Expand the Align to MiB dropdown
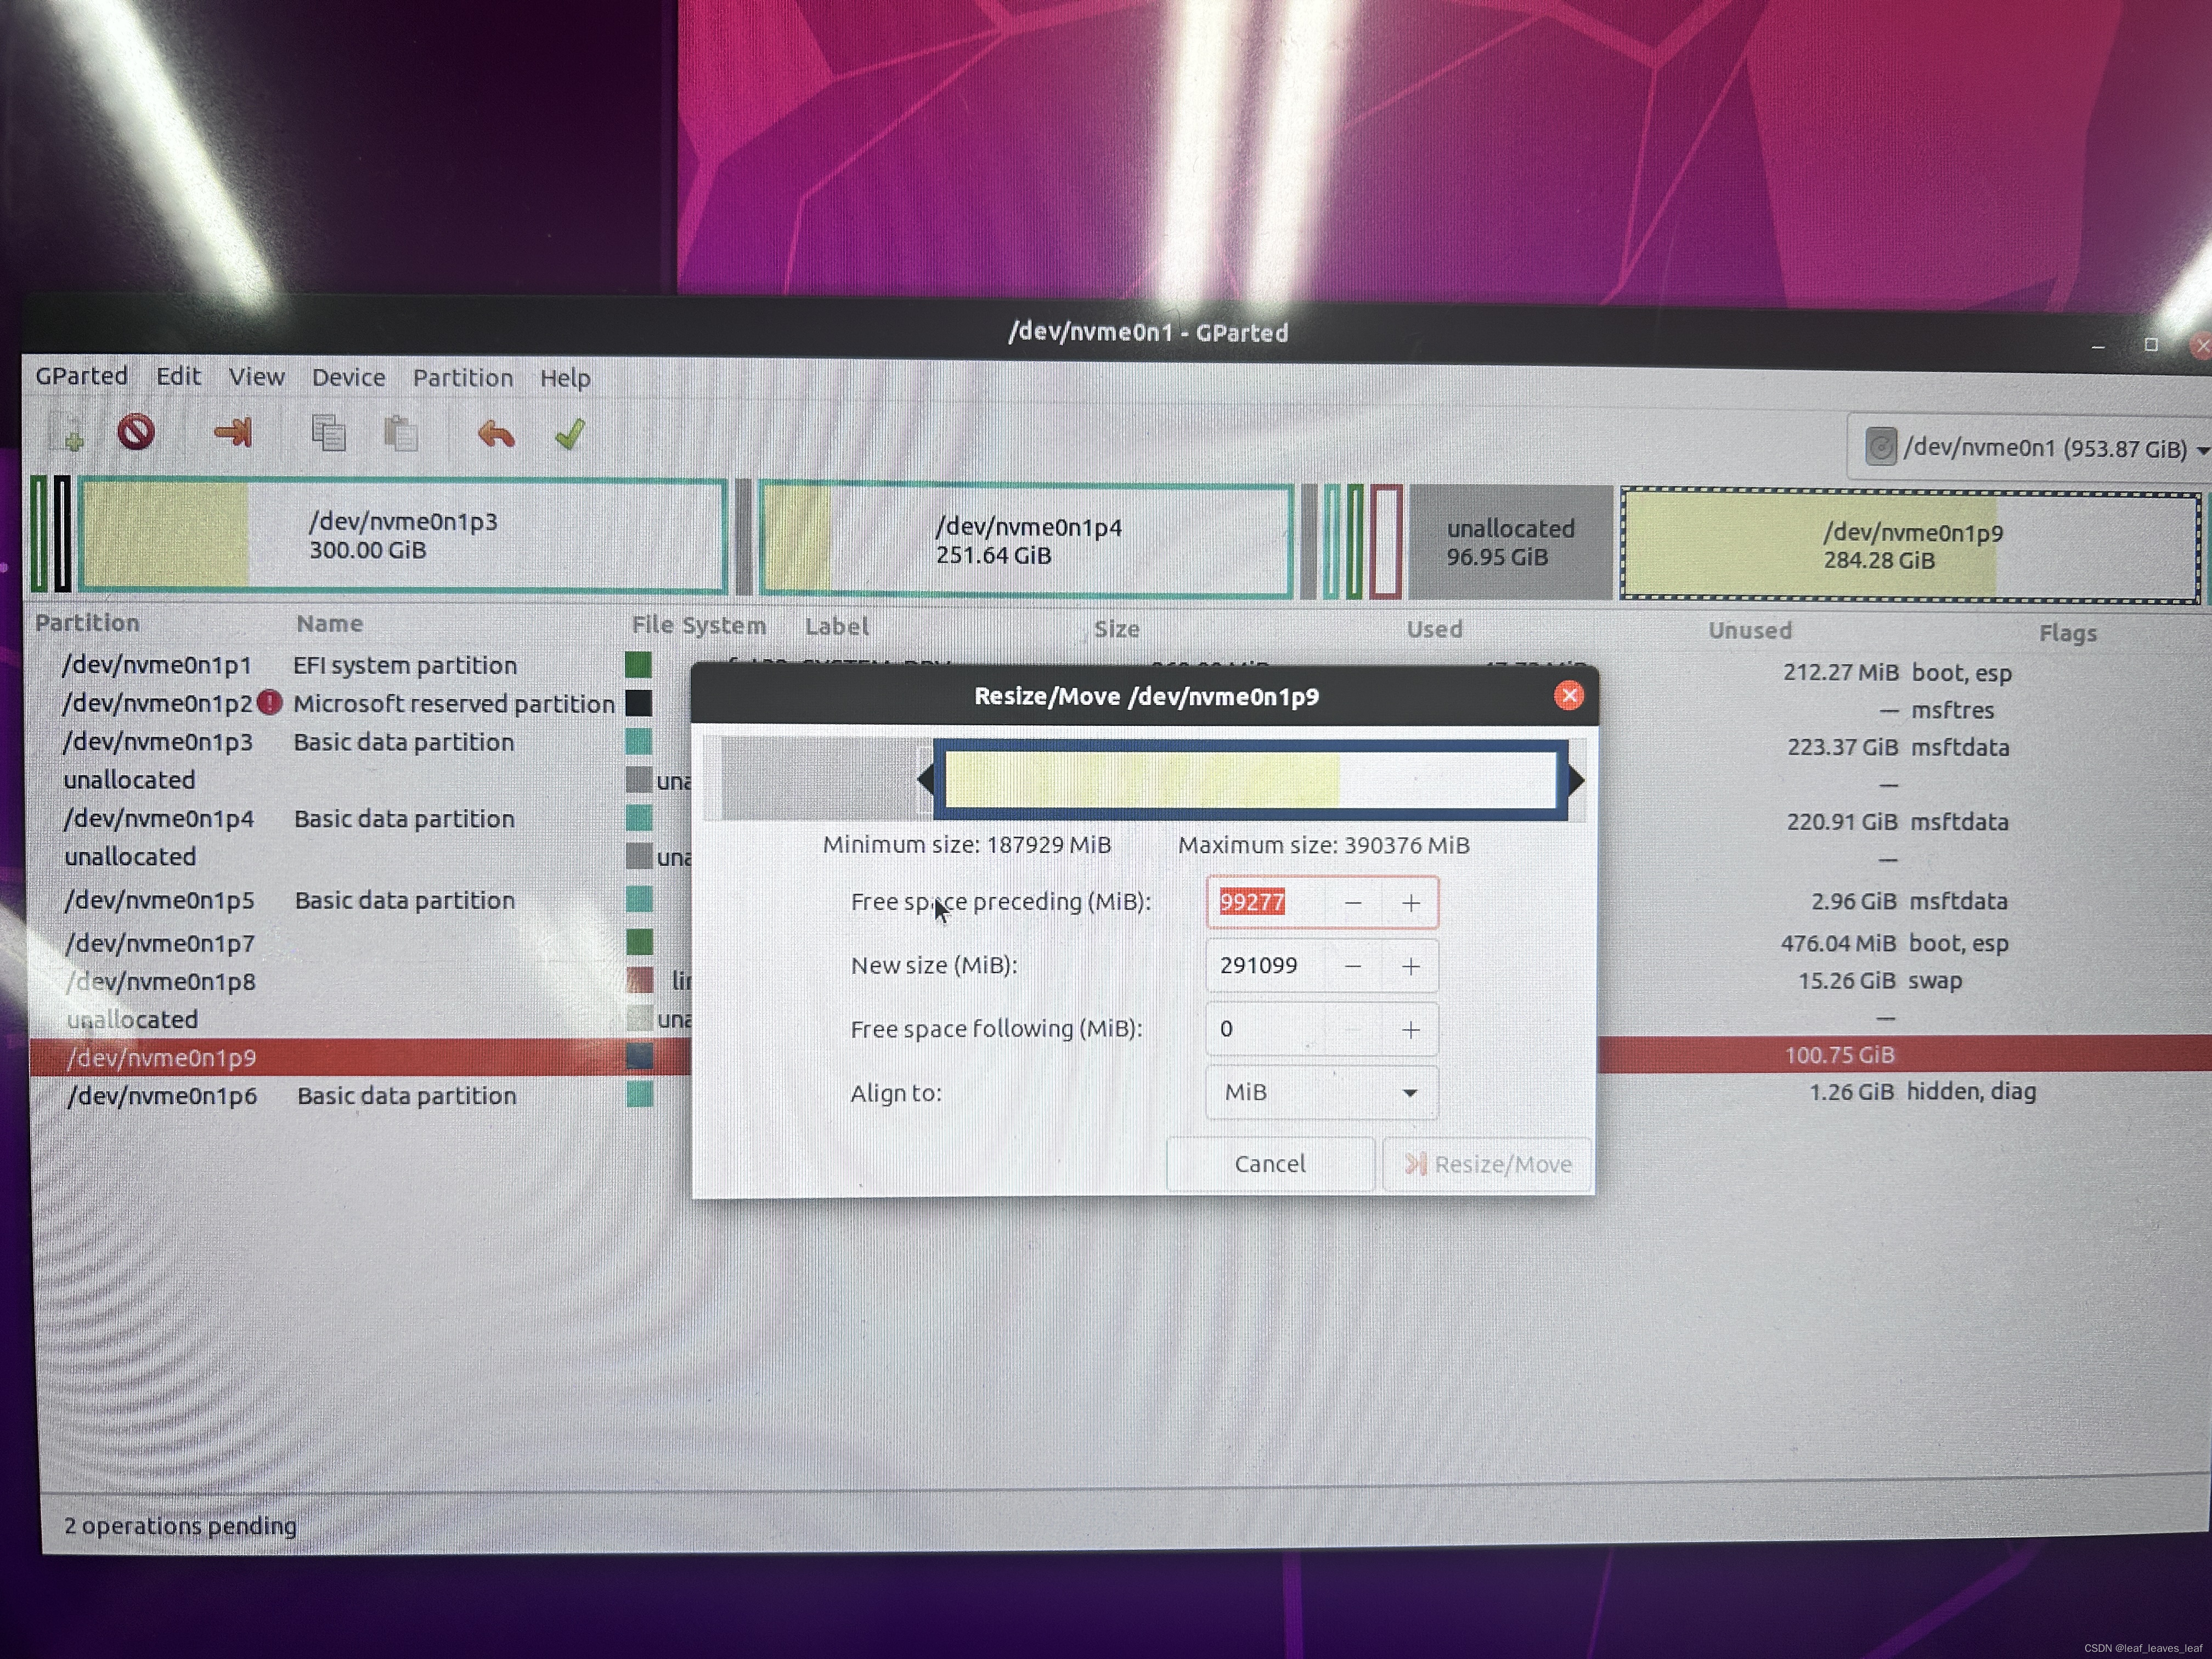Screen dimensions: 2212x1659 (x=1321, y=1093)
